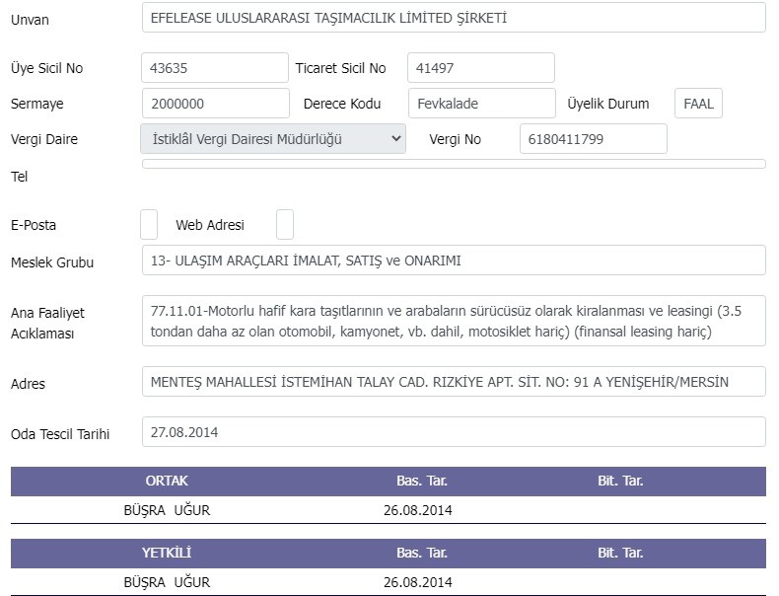Select the Üyelik Durum FAAL field
The image size is (779, 596).
698,104
